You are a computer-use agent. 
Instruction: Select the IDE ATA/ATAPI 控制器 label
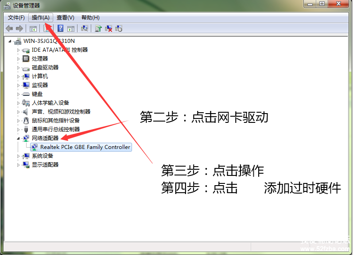coord(60,49)
